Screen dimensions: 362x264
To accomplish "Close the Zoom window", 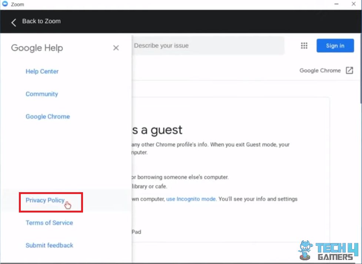I will pyautogui.click(x=353, y=4).
